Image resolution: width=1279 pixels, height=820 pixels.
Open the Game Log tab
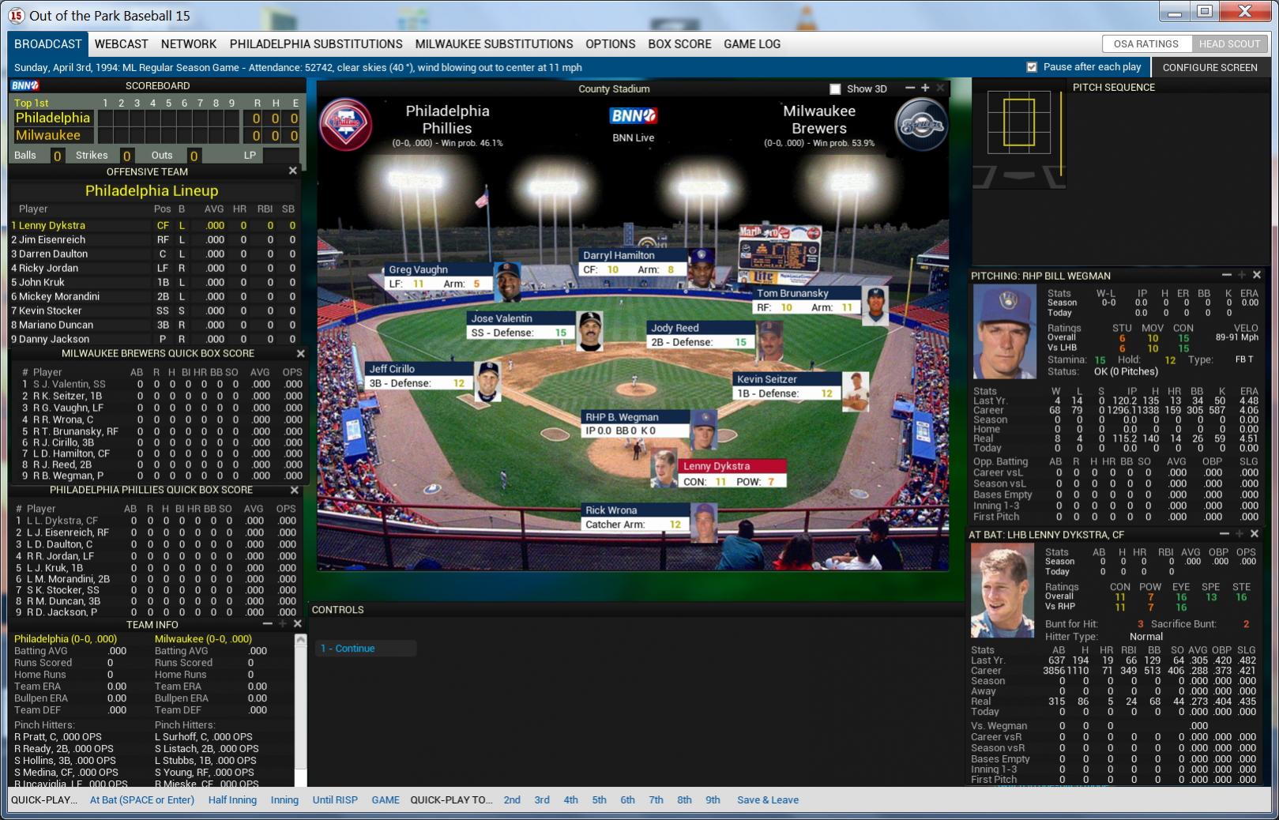click(x=752, y=44)
